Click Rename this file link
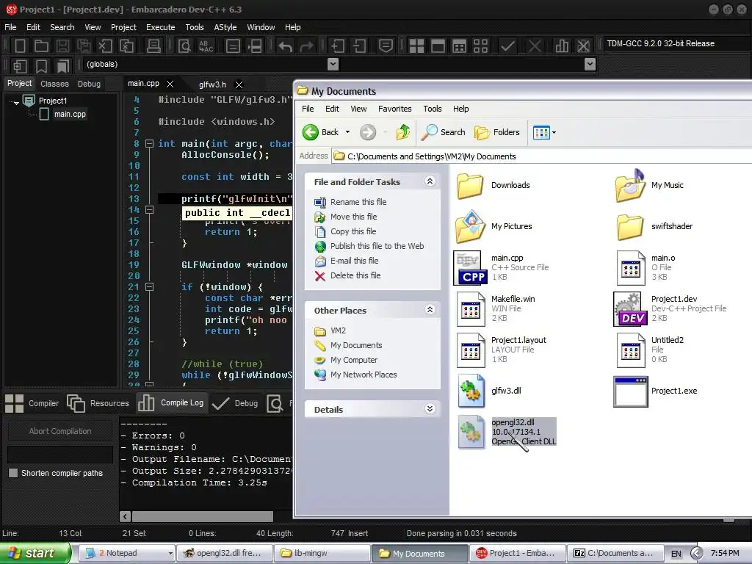752x564 pixels. [358, 202]
